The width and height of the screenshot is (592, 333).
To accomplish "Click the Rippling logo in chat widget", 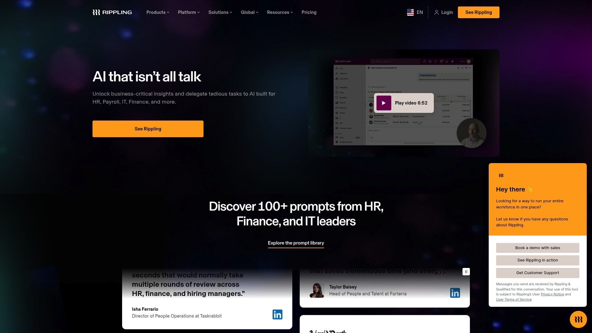I will coord(501,175).
